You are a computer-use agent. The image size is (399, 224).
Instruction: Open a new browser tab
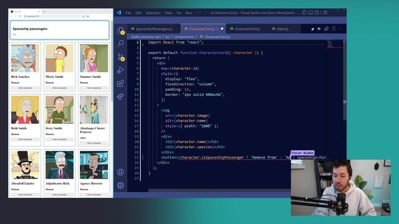tap(44, 11)
